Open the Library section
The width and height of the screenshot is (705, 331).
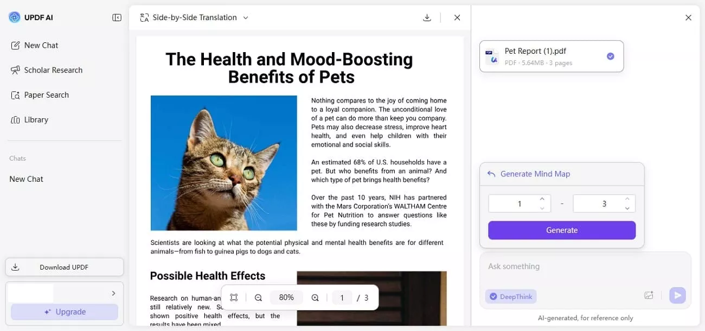(x=30, y=120)
